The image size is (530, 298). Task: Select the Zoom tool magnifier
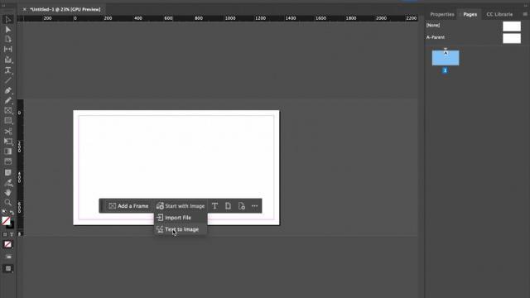point(7,202)
